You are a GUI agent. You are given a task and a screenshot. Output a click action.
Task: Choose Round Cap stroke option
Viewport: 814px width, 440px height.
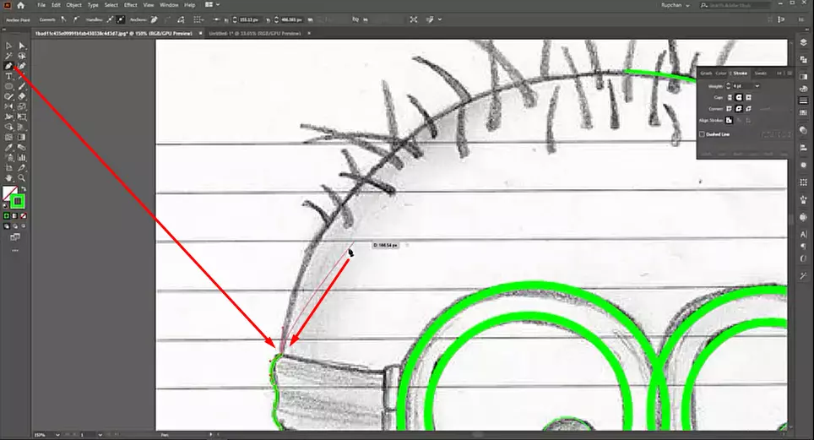click(739, 97)
